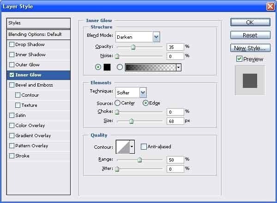This screenshot has width=277, height=203.
Task: Tick the Color Overlay checkbox
Action: 12,126
